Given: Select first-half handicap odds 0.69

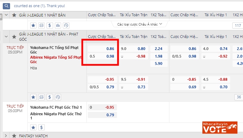Looking at the screenshot, I should [185, 87].
